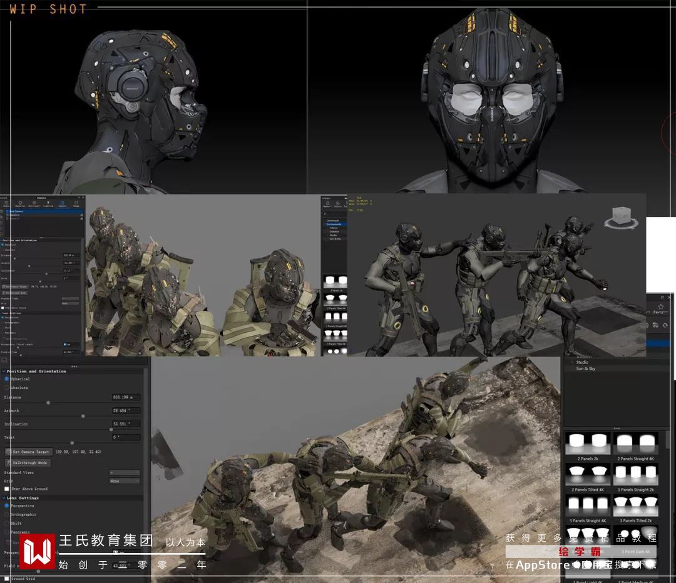The height and width of the screenshot is (583, 676).
Task: Open the library Colors tab icon
Action: (337, 204)
